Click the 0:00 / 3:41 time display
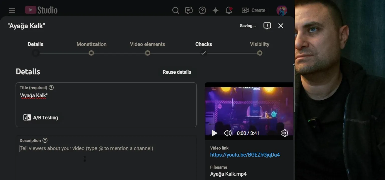Screen dimensions: 385x180 [x=248, y=133]
